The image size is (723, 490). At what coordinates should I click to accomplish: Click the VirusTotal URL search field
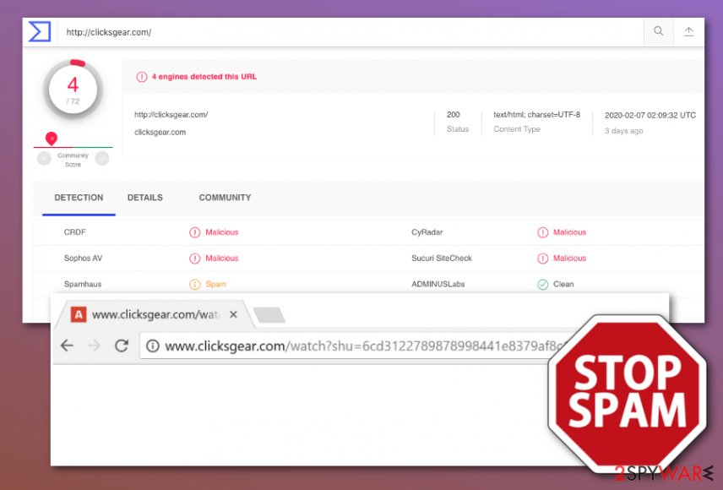pos(351,32)
